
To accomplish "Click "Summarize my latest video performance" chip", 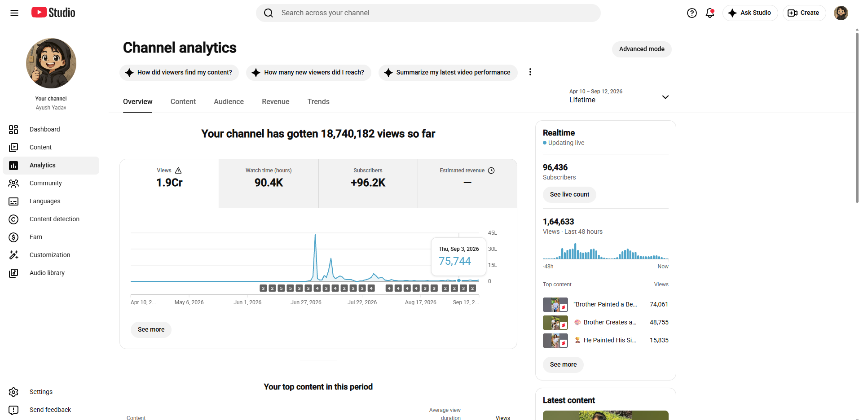I will coord(448,73).
